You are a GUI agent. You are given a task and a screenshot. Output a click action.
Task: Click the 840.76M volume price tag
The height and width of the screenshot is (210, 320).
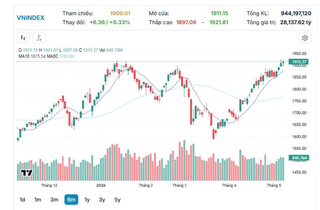point(299,158)
